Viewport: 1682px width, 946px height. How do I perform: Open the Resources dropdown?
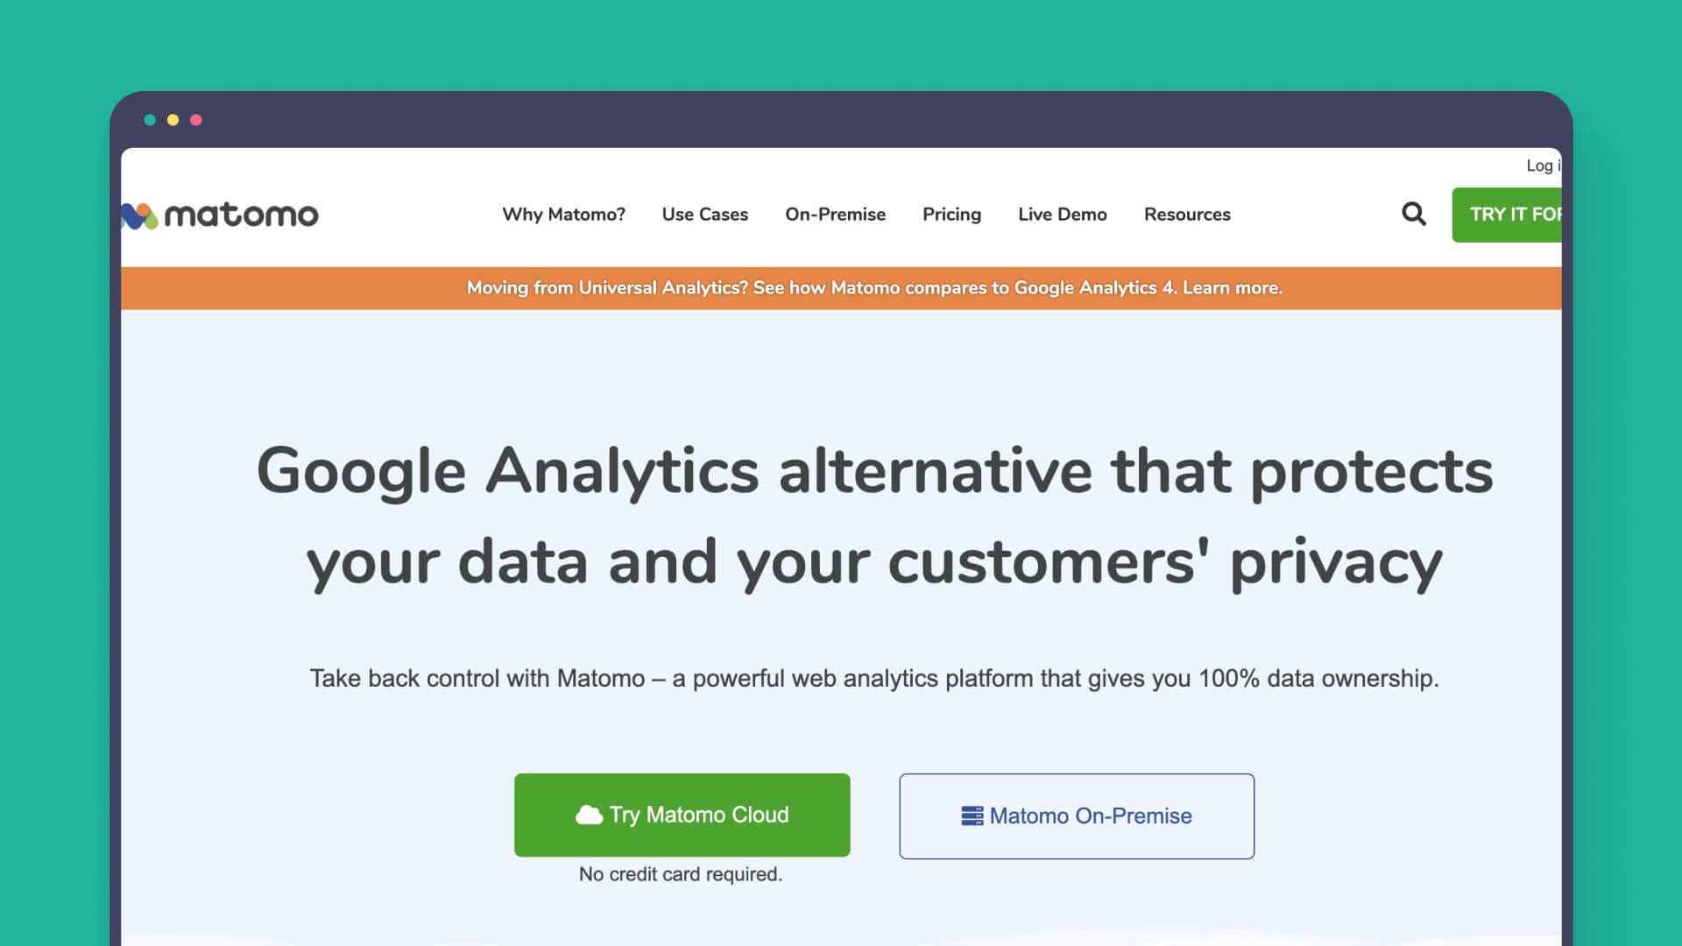pos(1187,215)
